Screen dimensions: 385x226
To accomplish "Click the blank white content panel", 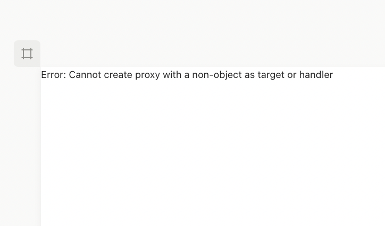I will coord(213,154).
